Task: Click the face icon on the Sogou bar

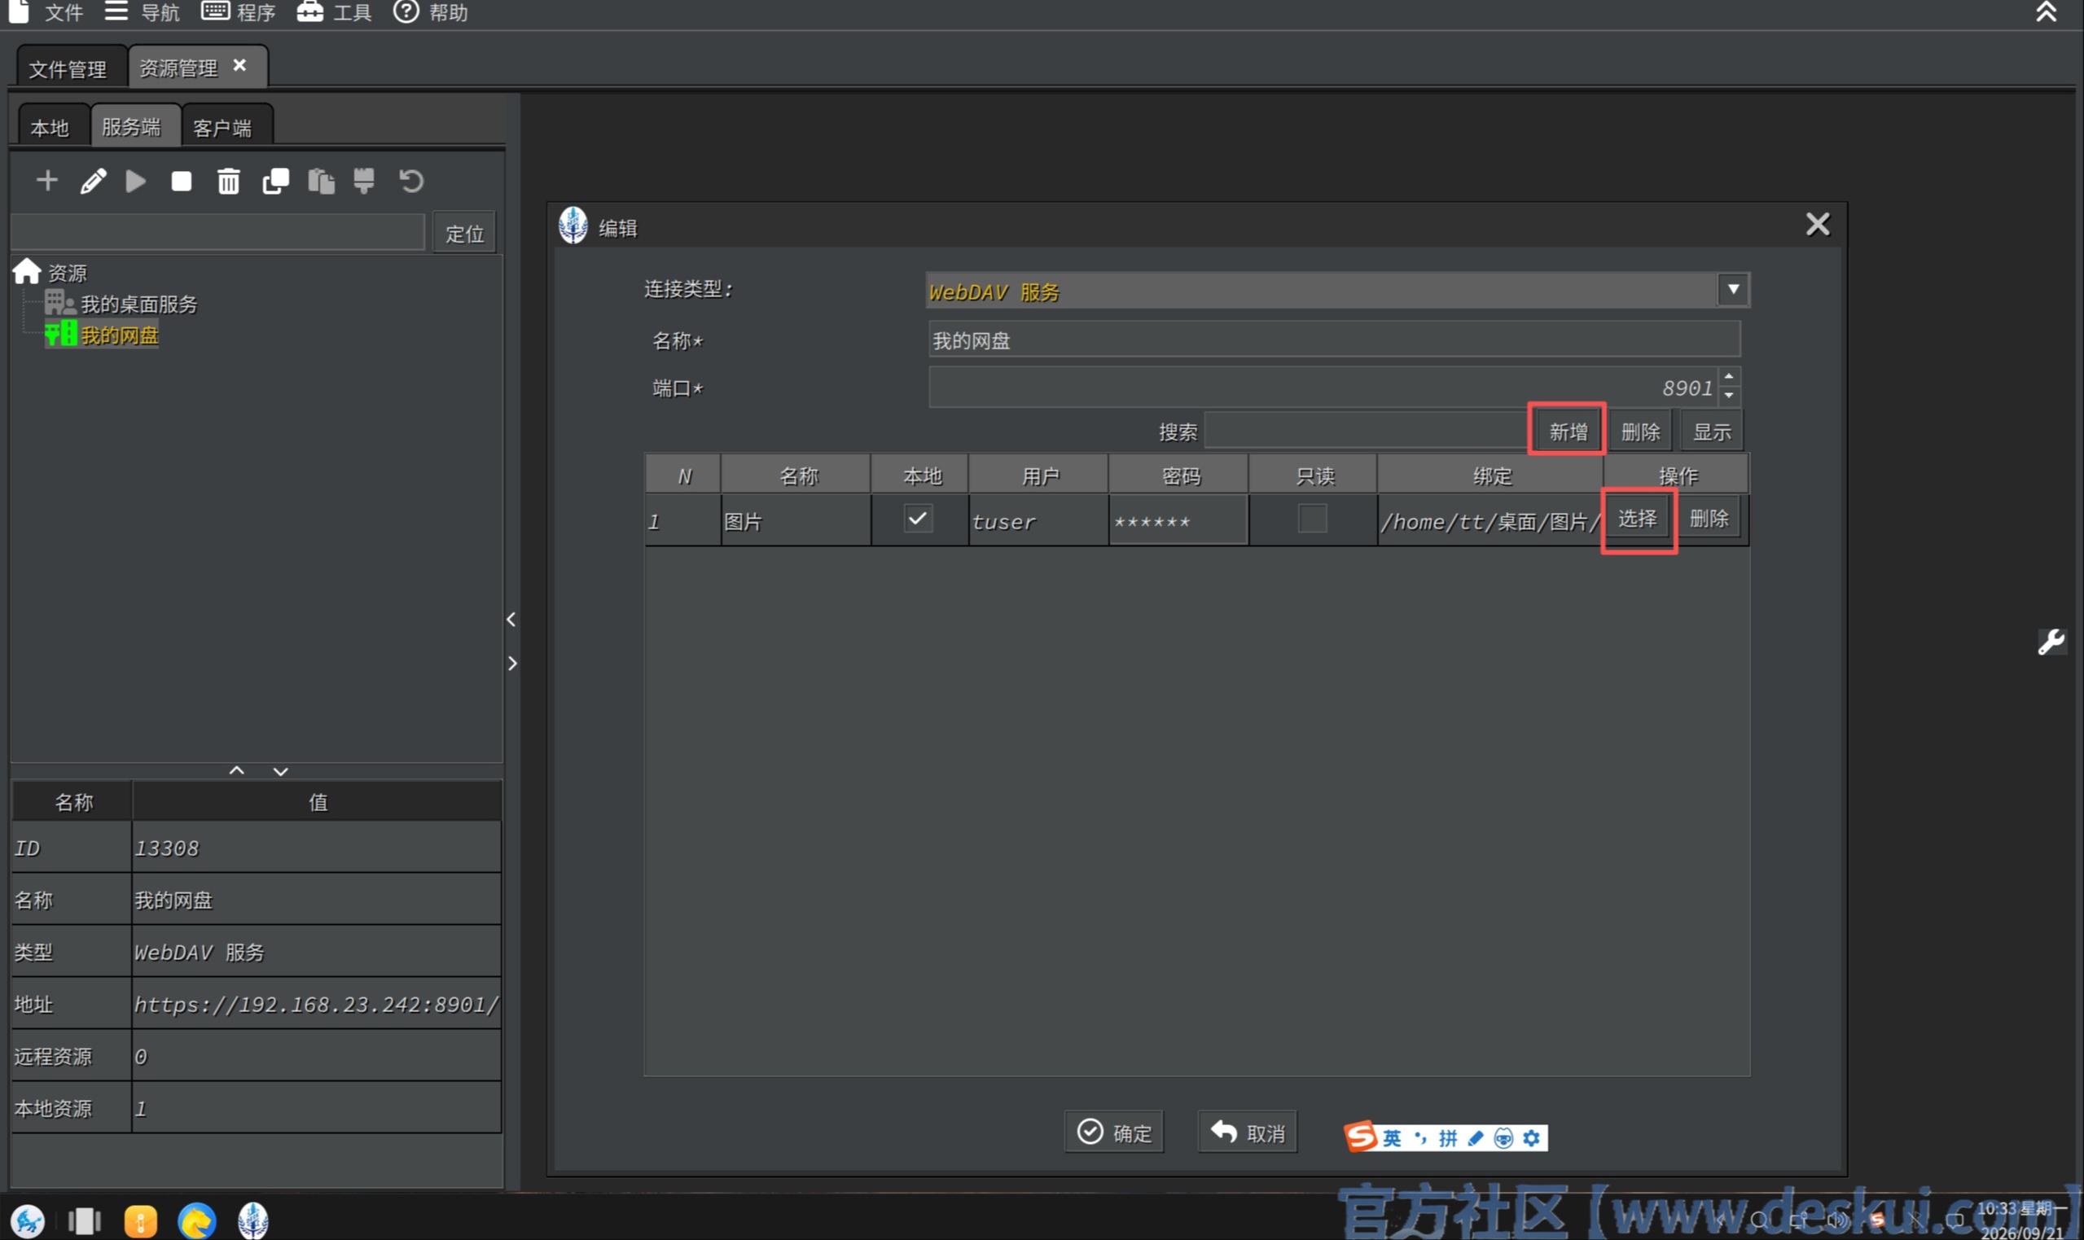Action: pos(1503,1138)
